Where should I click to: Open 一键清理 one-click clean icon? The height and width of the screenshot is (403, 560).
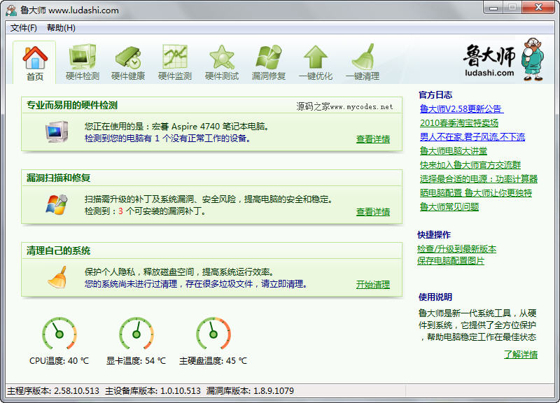point(363,57)
